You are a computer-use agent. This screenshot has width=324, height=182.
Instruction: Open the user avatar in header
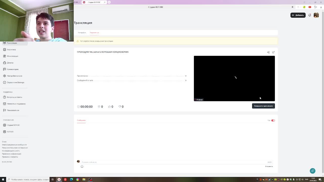click(316, 15)
